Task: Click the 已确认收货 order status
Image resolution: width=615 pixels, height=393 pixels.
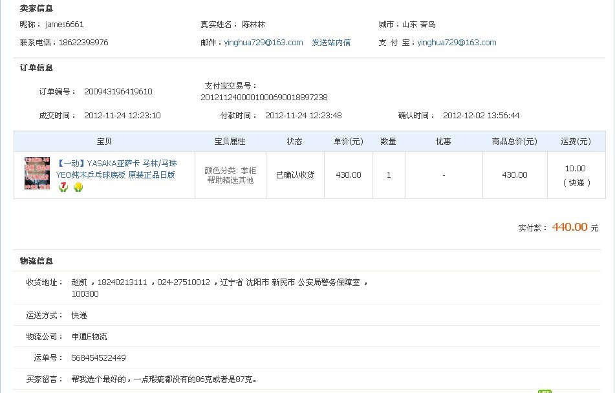Action: click(x=295, y=175)
